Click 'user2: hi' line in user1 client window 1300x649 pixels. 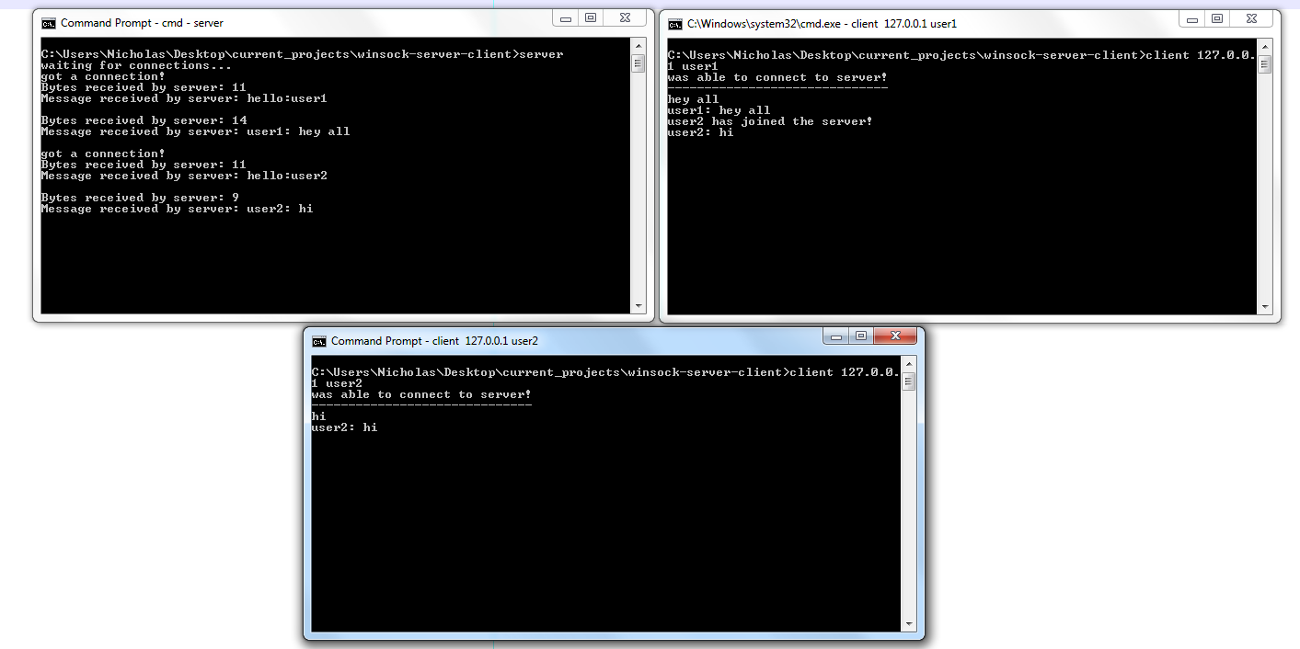click(700, 132)
